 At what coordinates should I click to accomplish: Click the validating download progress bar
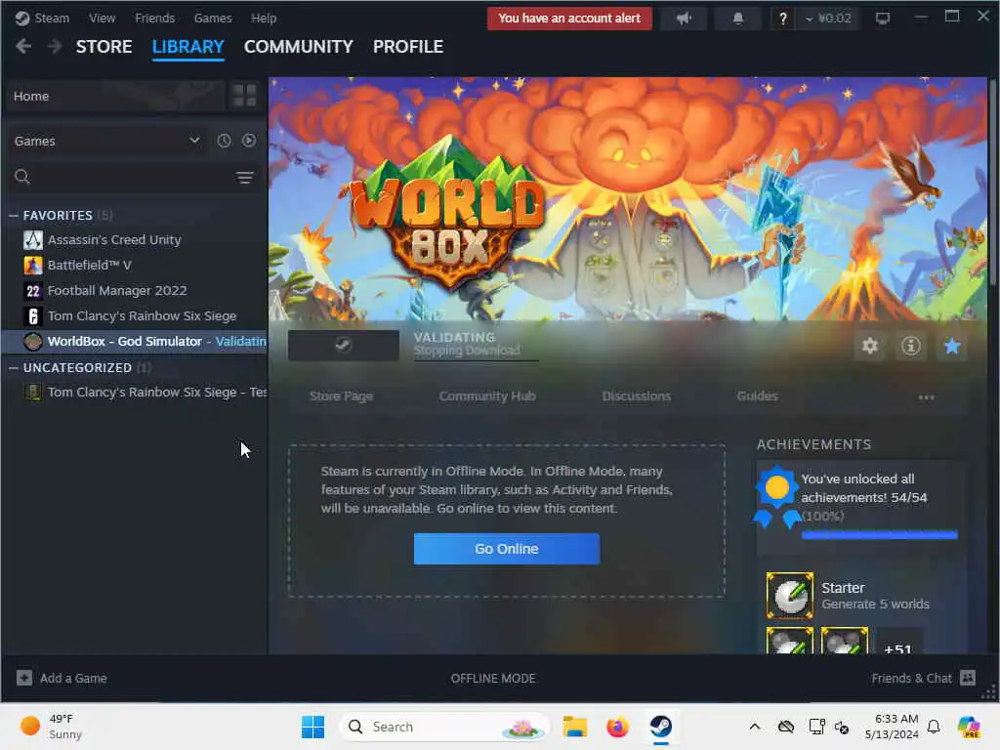tap(476, 360)
